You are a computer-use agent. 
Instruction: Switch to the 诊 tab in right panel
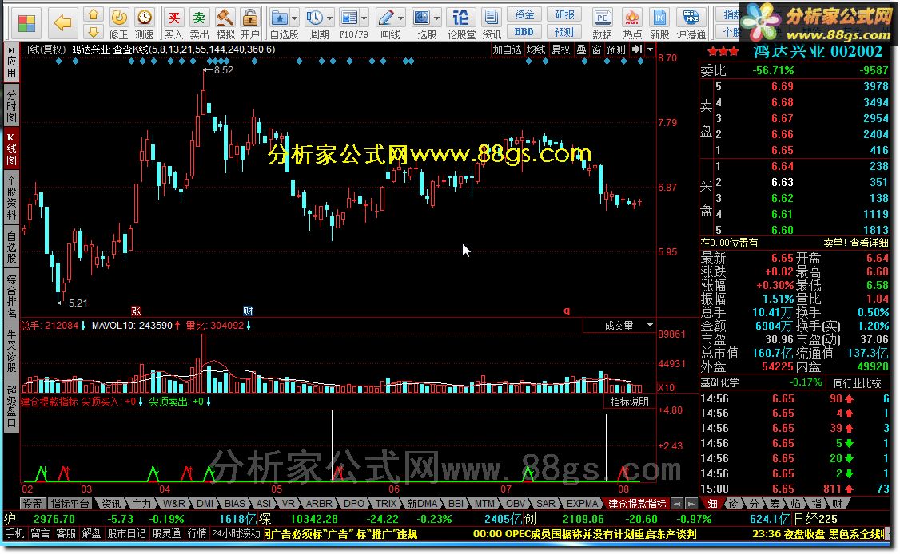point(732,504)
